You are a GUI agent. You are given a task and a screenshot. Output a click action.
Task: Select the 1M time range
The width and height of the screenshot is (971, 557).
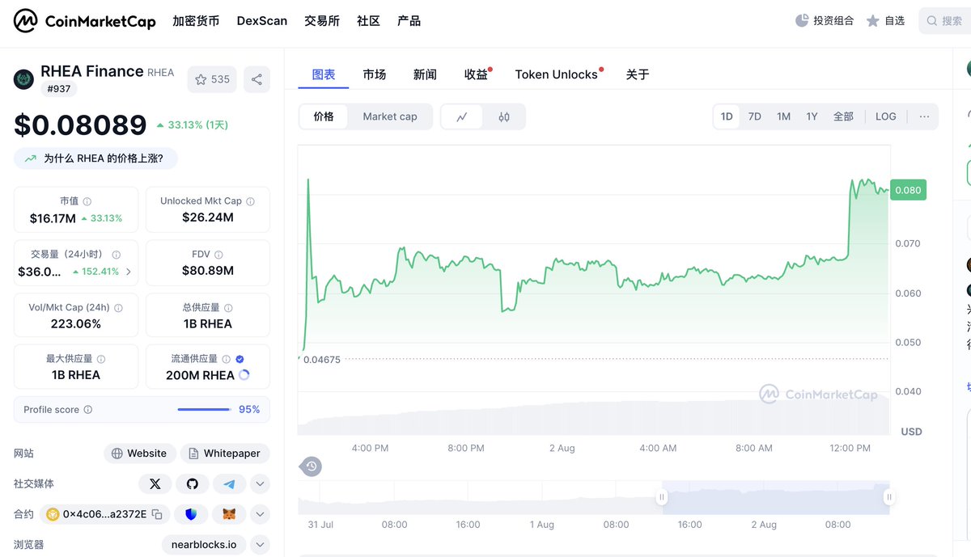[x=783, y=116]
